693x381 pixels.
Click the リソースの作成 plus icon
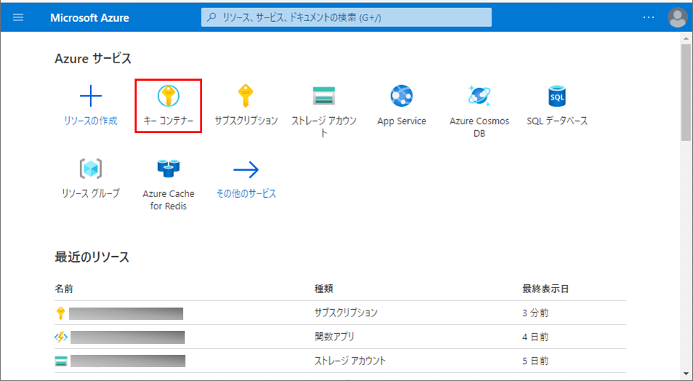coord(91,96)
